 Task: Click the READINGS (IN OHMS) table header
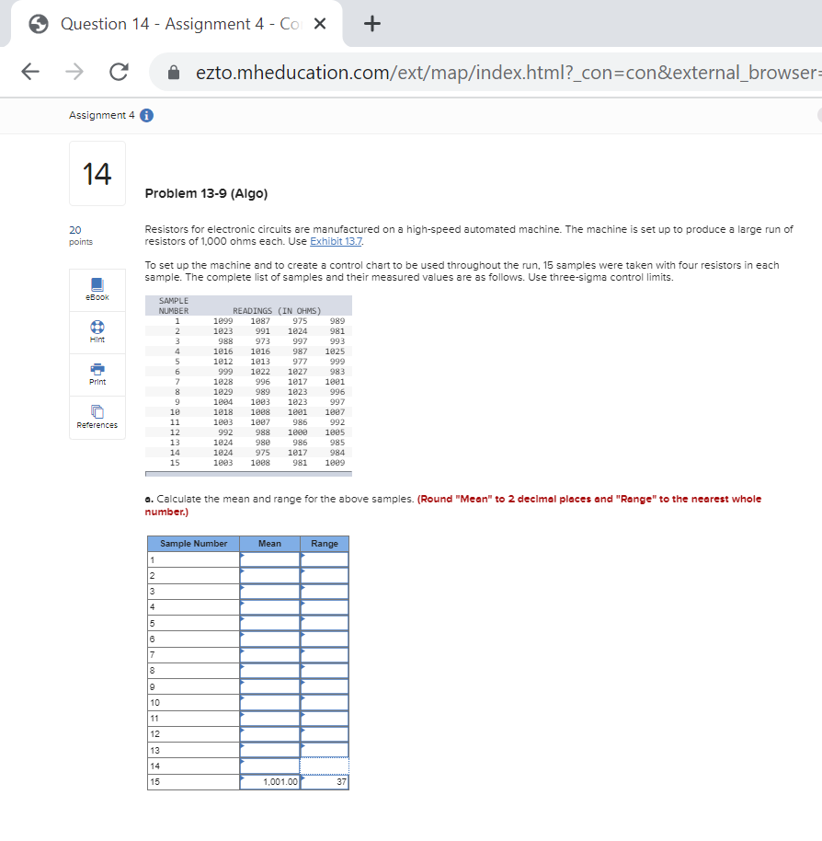click(x=277, y=311)
